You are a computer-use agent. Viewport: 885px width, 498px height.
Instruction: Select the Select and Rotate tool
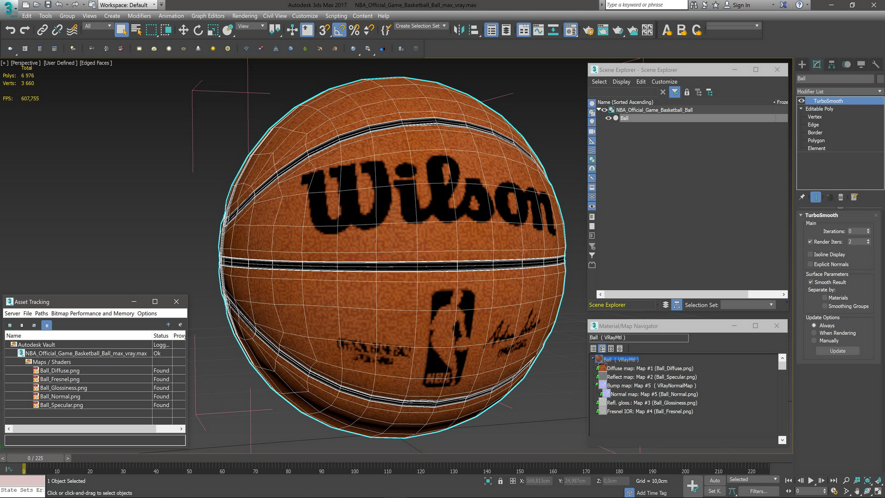(198, 30)
